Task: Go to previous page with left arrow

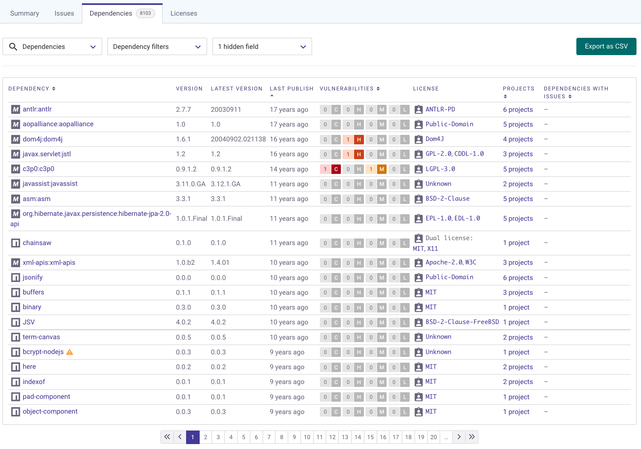Action: tap(180, 437)
